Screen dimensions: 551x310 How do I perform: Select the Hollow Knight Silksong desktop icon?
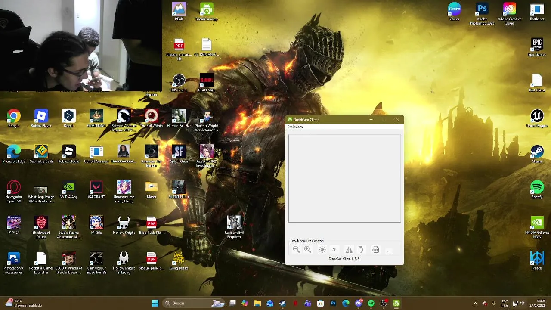pos(124,263)
